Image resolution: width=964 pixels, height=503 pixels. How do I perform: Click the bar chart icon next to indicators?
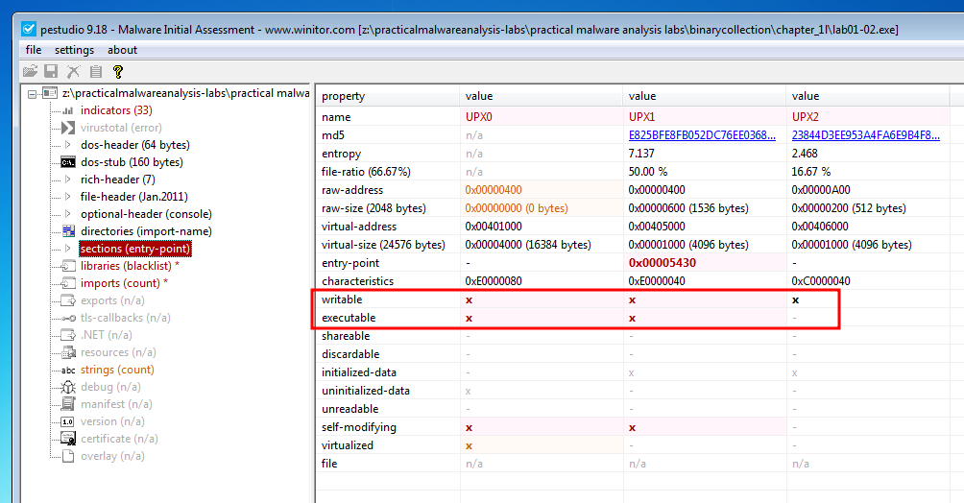[68, 110]
